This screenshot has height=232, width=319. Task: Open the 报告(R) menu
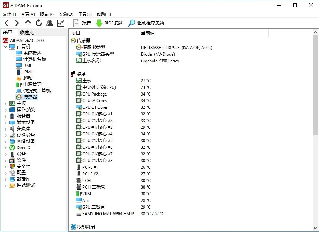pos(46,14)
